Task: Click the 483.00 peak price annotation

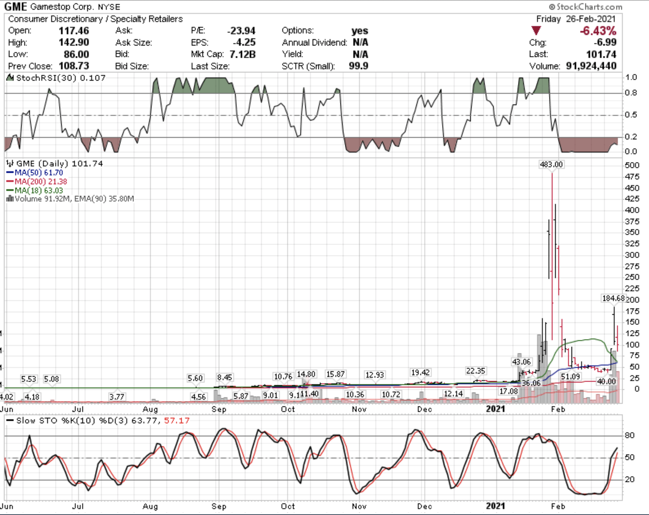Action: tap(551, 165)
